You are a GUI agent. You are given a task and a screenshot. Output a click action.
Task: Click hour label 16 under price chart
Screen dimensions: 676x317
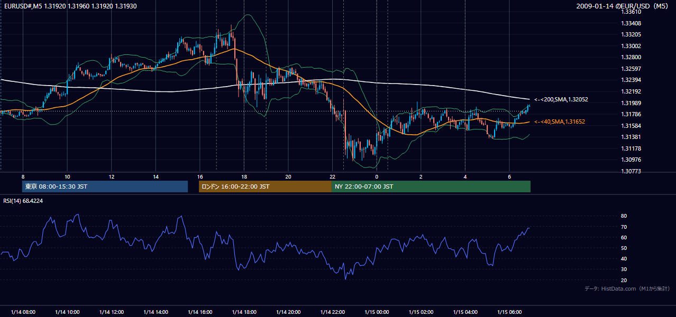pos(200,176)
